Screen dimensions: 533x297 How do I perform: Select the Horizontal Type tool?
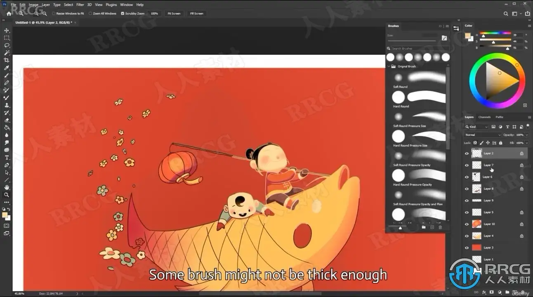[7, 158]
